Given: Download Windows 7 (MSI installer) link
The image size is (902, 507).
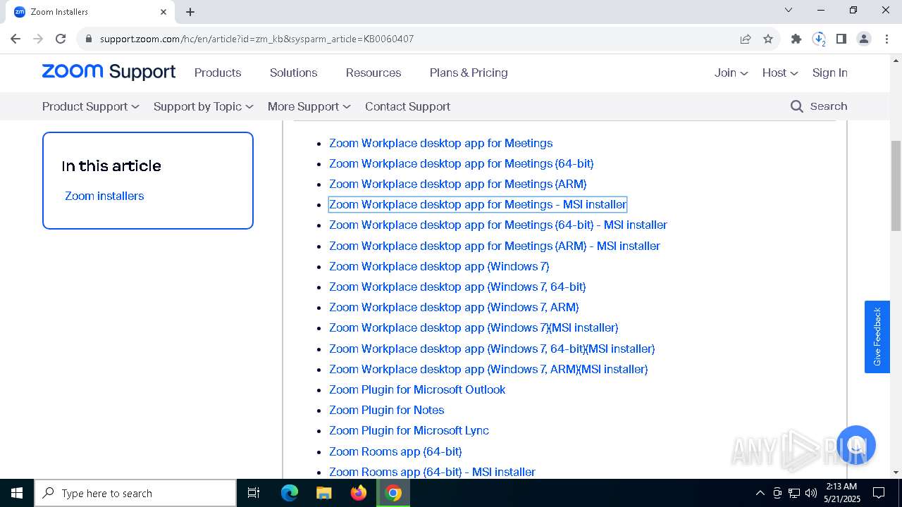Looking at the screenshot, I should click(474, 327).
